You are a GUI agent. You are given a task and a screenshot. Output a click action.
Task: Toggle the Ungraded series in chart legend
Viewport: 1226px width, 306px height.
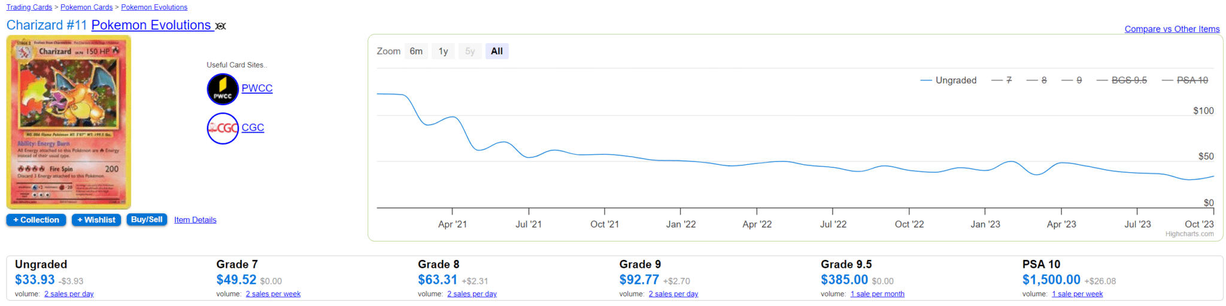(948, 80)
